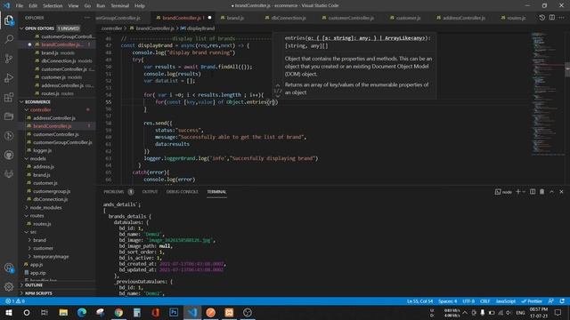Screen dimensions: 570x320
Task: Click the errors and warnings status indicator
Action: 15,301
